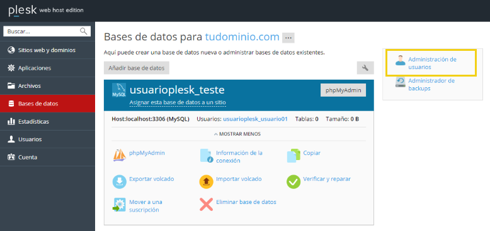490x231 pixels.
Task: Click the search magnifier icon
Action: tap(83, 31)
